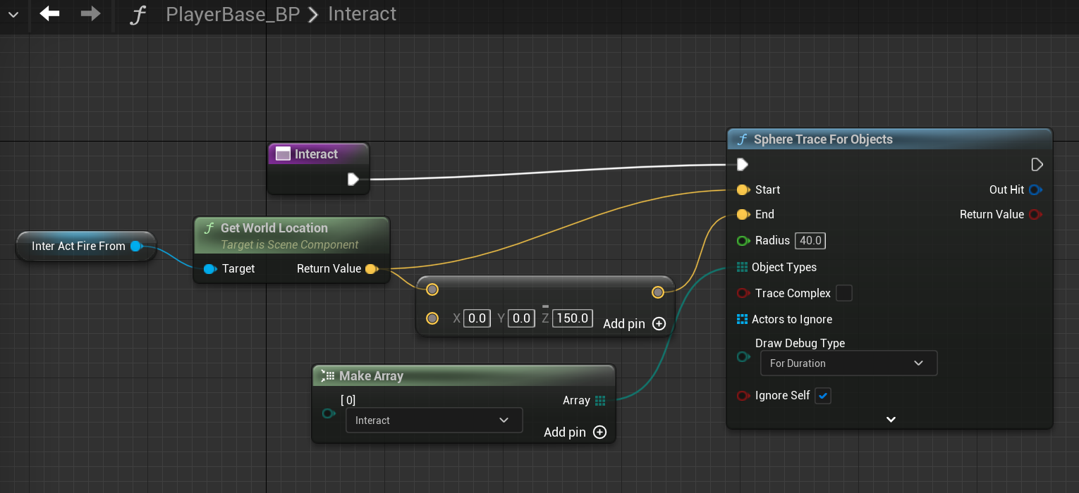The image size is (1079, 493).
Task: Open the history dropdown chevron at the top left
Action: click(x=13, y=14)
